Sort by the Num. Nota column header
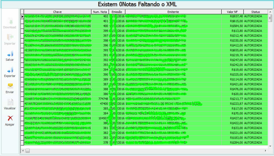Viewport: 274px width, 156px height. 100,12
